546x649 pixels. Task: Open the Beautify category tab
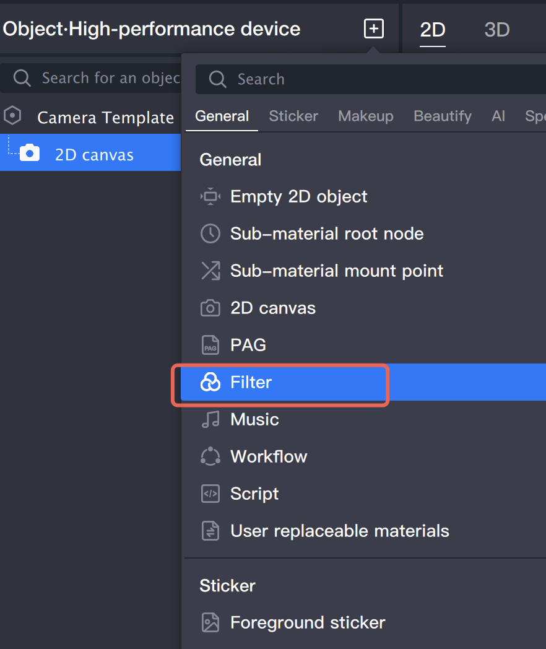click(x=442, y=116)
